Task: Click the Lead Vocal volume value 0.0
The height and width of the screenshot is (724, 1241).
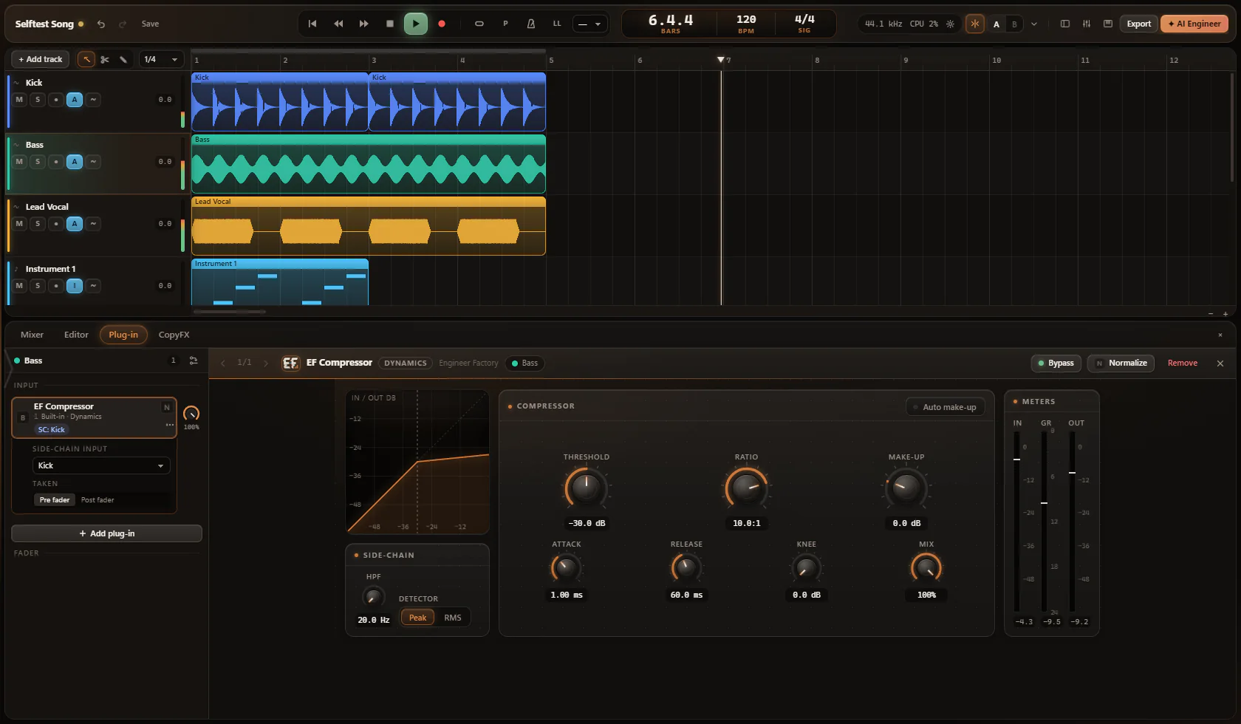Action: coord(165,224)
